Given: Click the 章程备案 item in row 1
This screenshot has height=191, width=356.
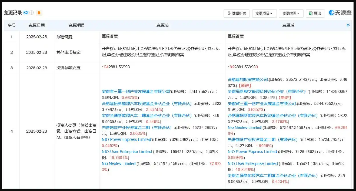Looking at the screenshot, I should 64,37.
